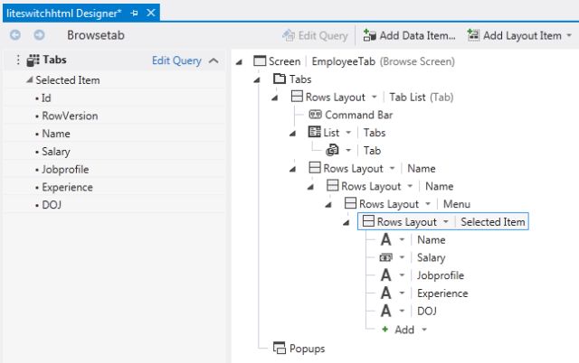Click the back navigation arrow icon

tap(15, 35)
